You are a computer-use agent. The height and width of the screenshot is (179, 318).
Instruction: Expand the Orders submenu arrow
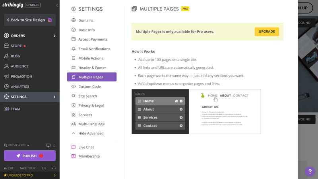(54, 36)
